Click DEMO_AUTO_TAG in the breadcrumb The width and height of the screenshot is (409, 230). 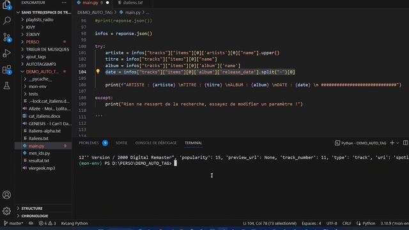pos(95,13)
